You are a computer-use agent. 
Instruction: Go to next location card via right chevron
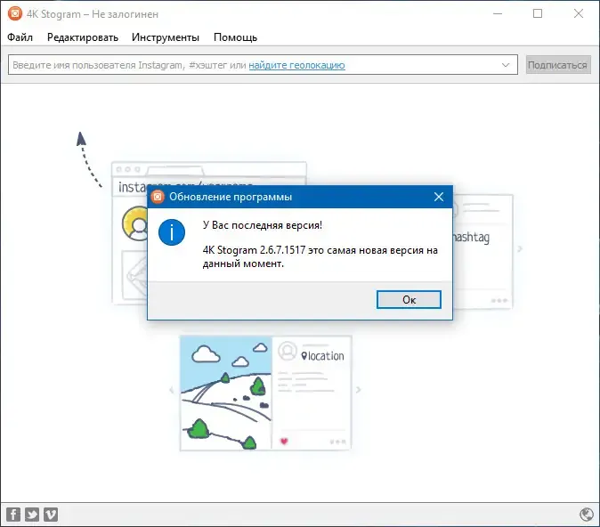tap(358, 390)
